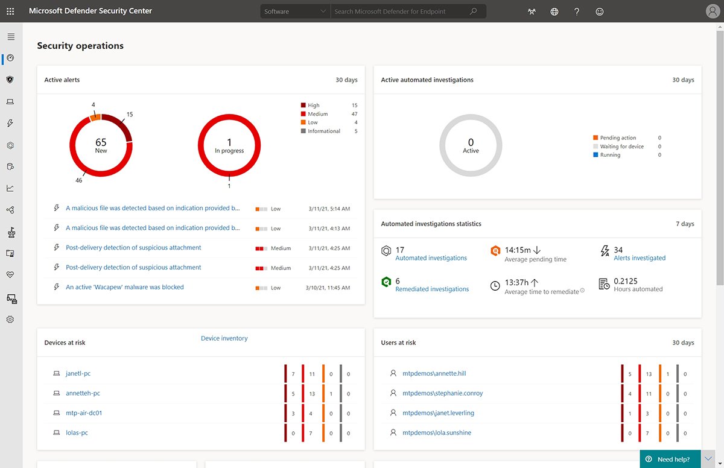The width and height of the screenshot is (724, 468).
Task: Open the app launcher waffle icon
Action: (10, 11)
